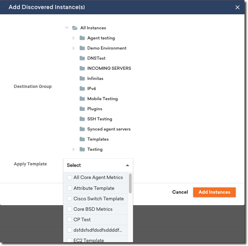Image resolution: width=248 pixels, height=246 pixels.
Task: Expand the Testing group arrow
Action: 74,149
